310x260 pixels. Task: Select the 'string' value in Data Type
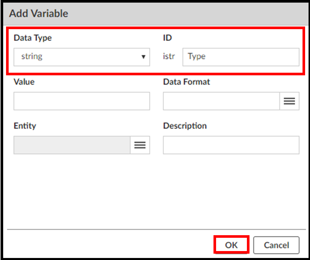pyautogui.click(x=32, y=57)
